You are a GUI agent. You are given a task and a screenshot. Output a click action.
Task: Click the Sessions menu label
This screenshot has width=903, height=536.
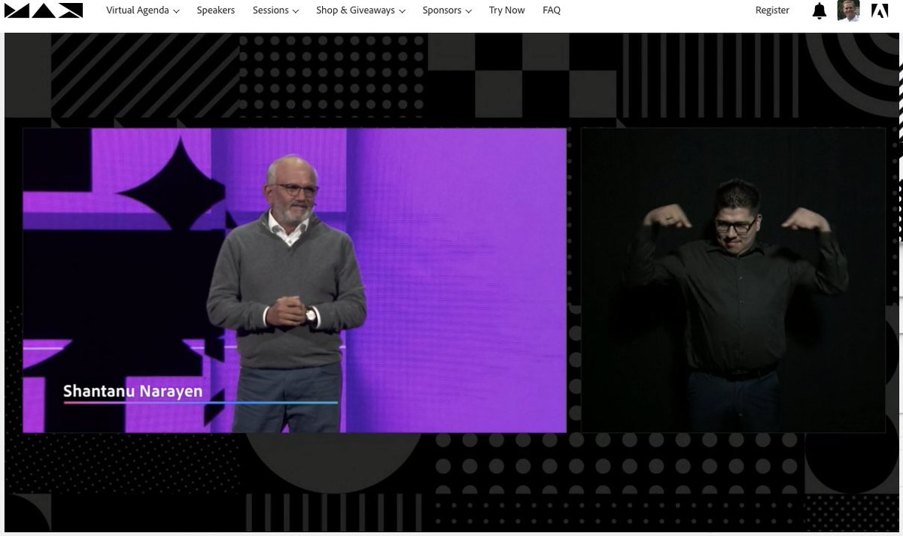(x=269, y=11)
